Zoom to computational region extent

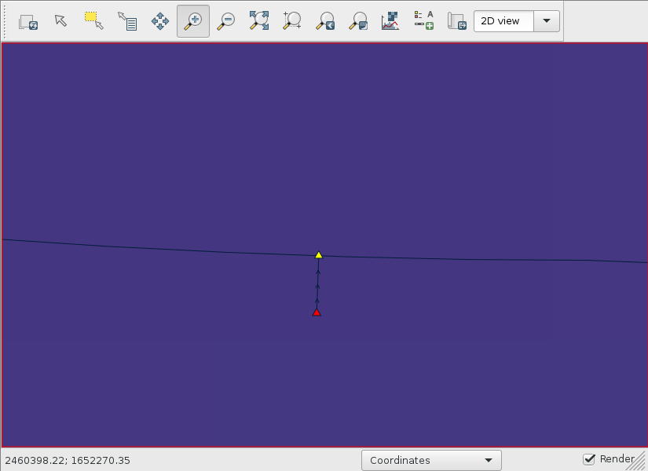[x=292, y=21]
